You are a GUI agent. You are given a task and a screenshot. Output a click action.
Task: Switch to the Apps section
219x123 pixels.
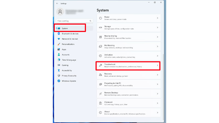74,49
